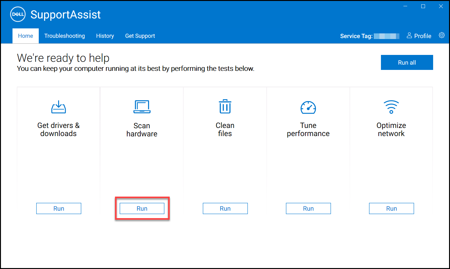The width and height of the screenshot is (450, 269).
Task: Return to the Home tab
Action: tap(25, 36)
